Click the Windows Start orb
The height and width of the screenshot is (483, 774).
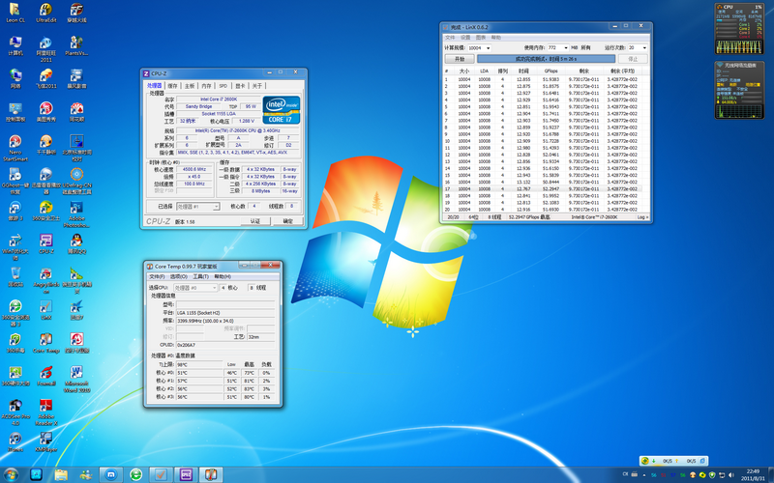(x=11, y=474)
